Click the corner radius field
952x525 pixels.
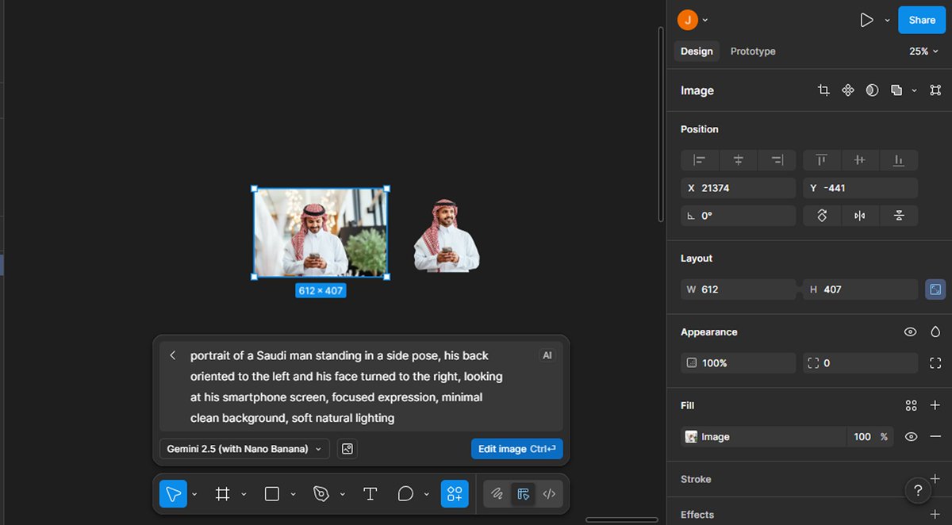tap(861, 363)
